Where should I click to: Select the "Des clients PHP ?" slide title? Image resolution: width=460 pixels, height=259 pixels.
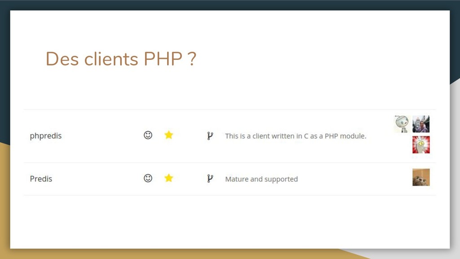121,59
